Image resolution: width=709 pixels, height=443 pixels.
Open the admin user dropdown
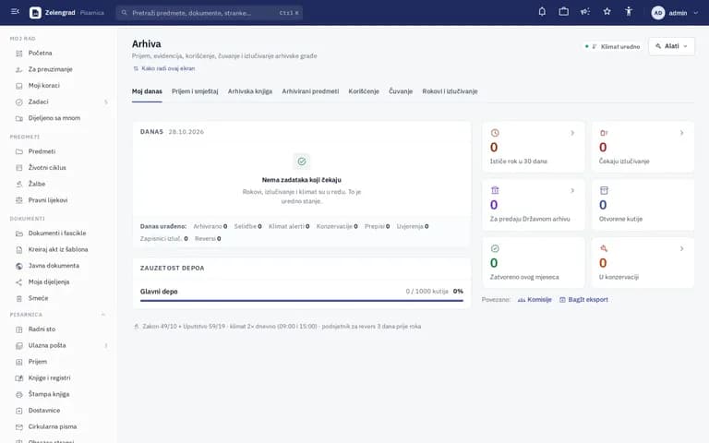675,13
